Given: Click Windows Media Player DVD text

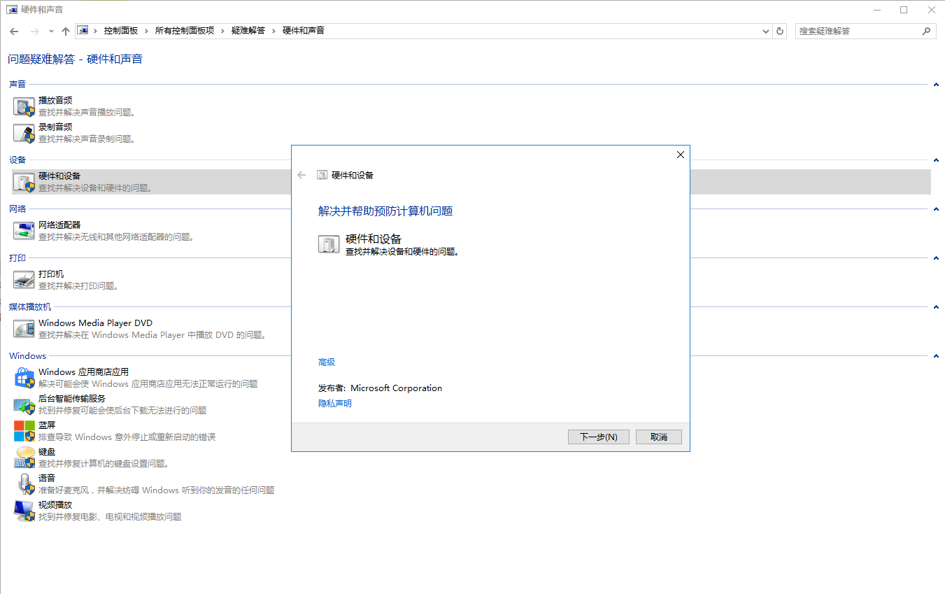Looking at the screenshot, I should point(95,323).
